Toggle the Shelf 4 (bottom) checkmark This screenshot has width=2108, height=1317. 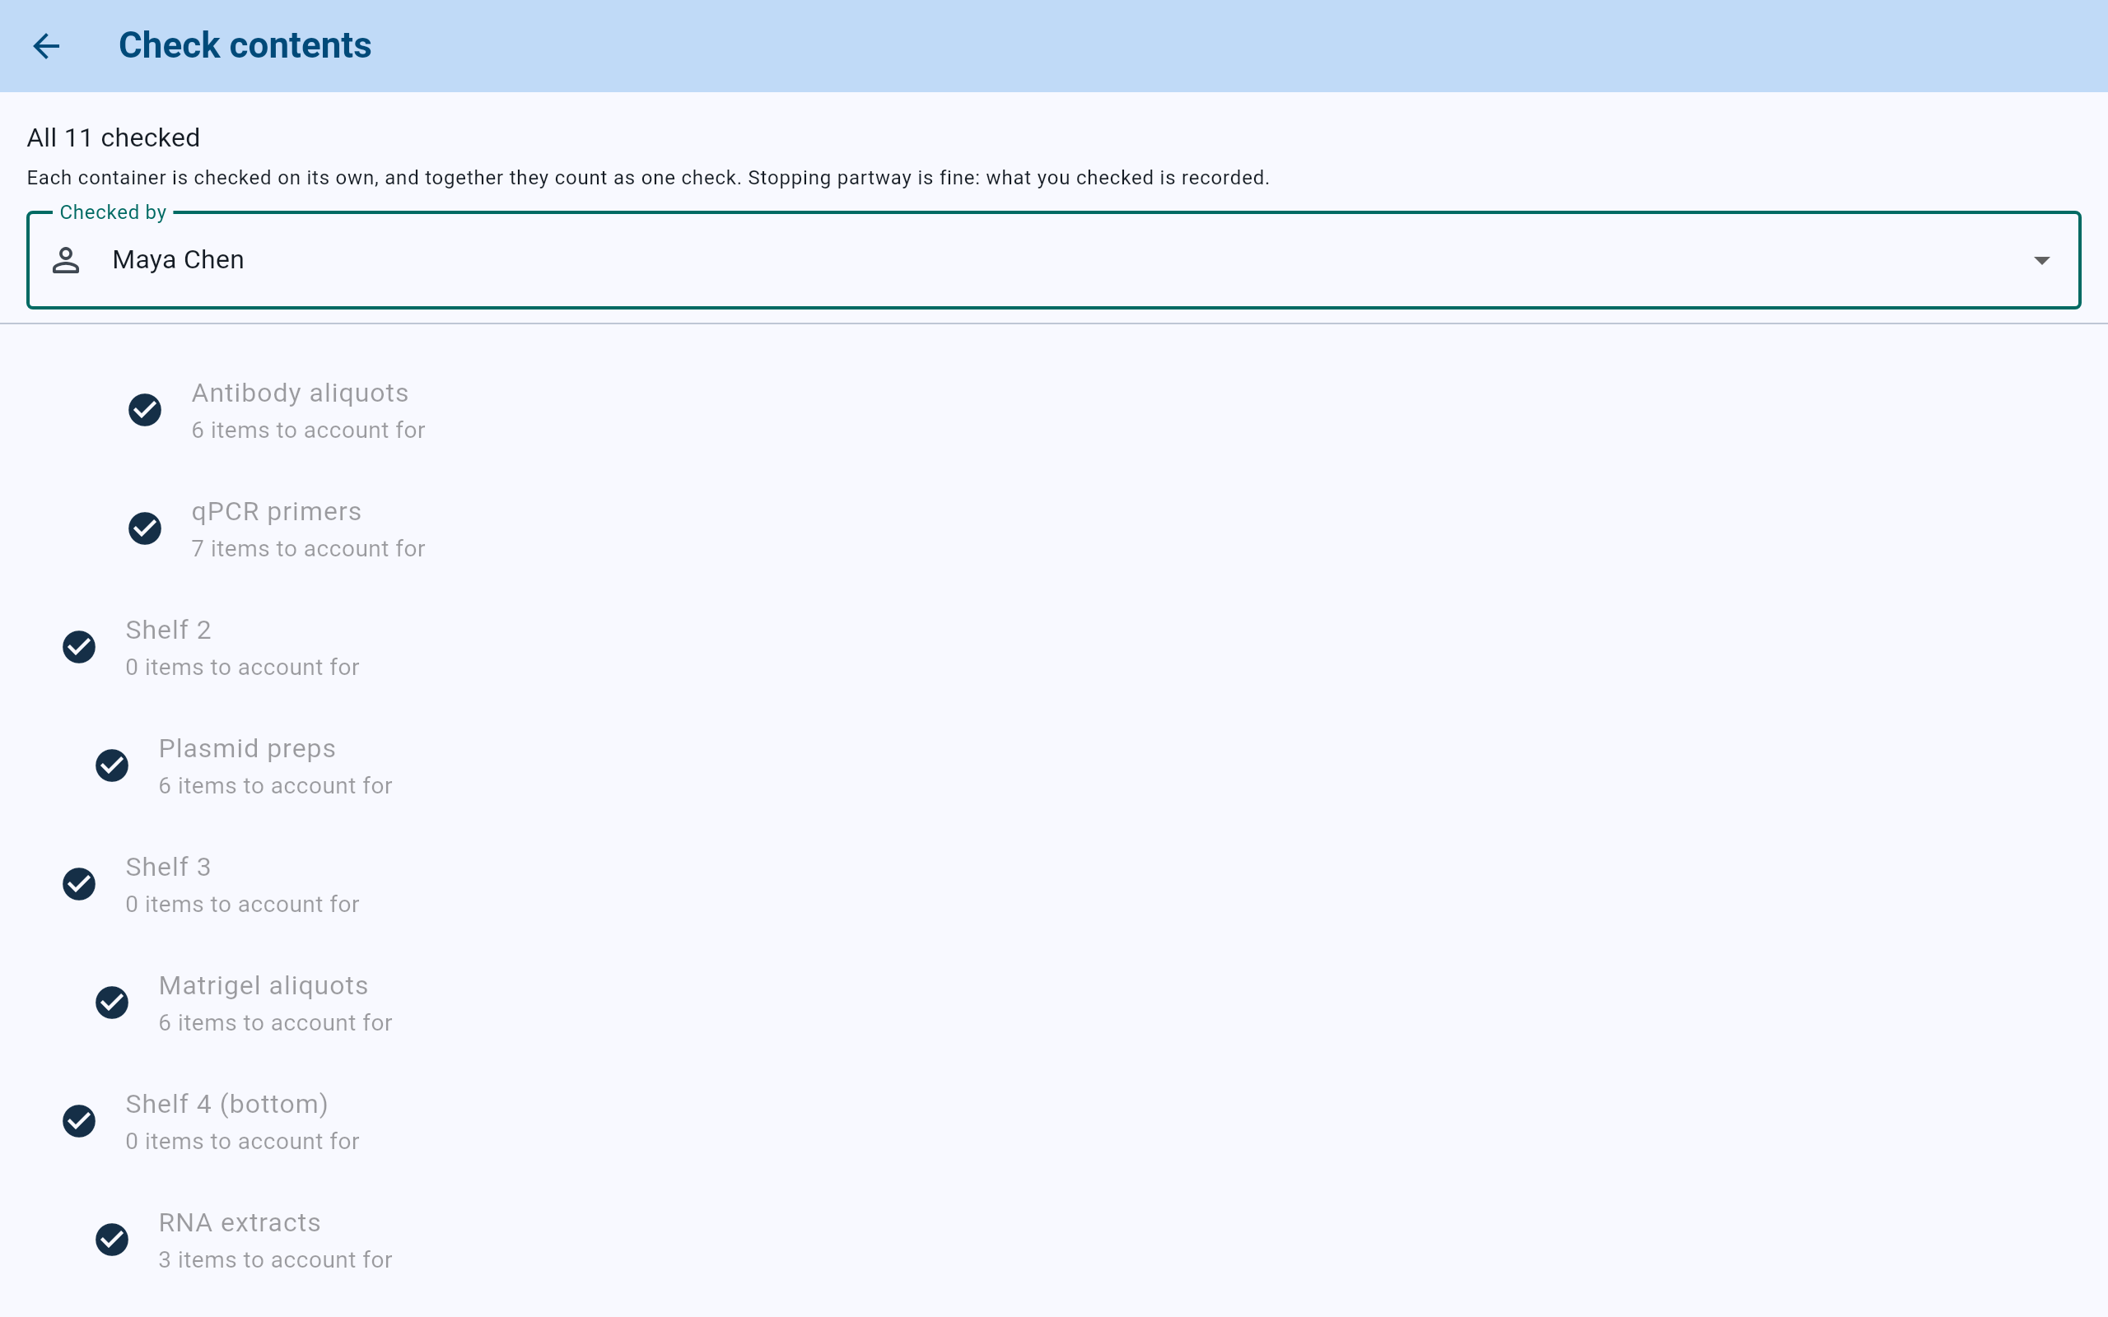tap(79, 1120)
